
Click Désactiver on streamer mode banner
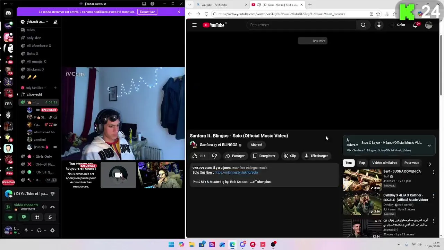(147, 12)
